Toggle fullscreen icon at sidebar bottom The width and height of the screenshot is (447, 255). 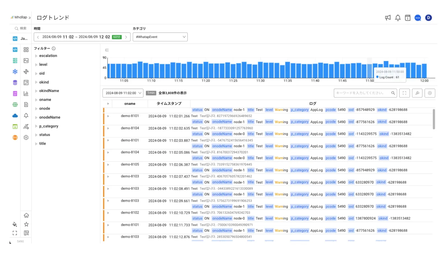(15, 233)
